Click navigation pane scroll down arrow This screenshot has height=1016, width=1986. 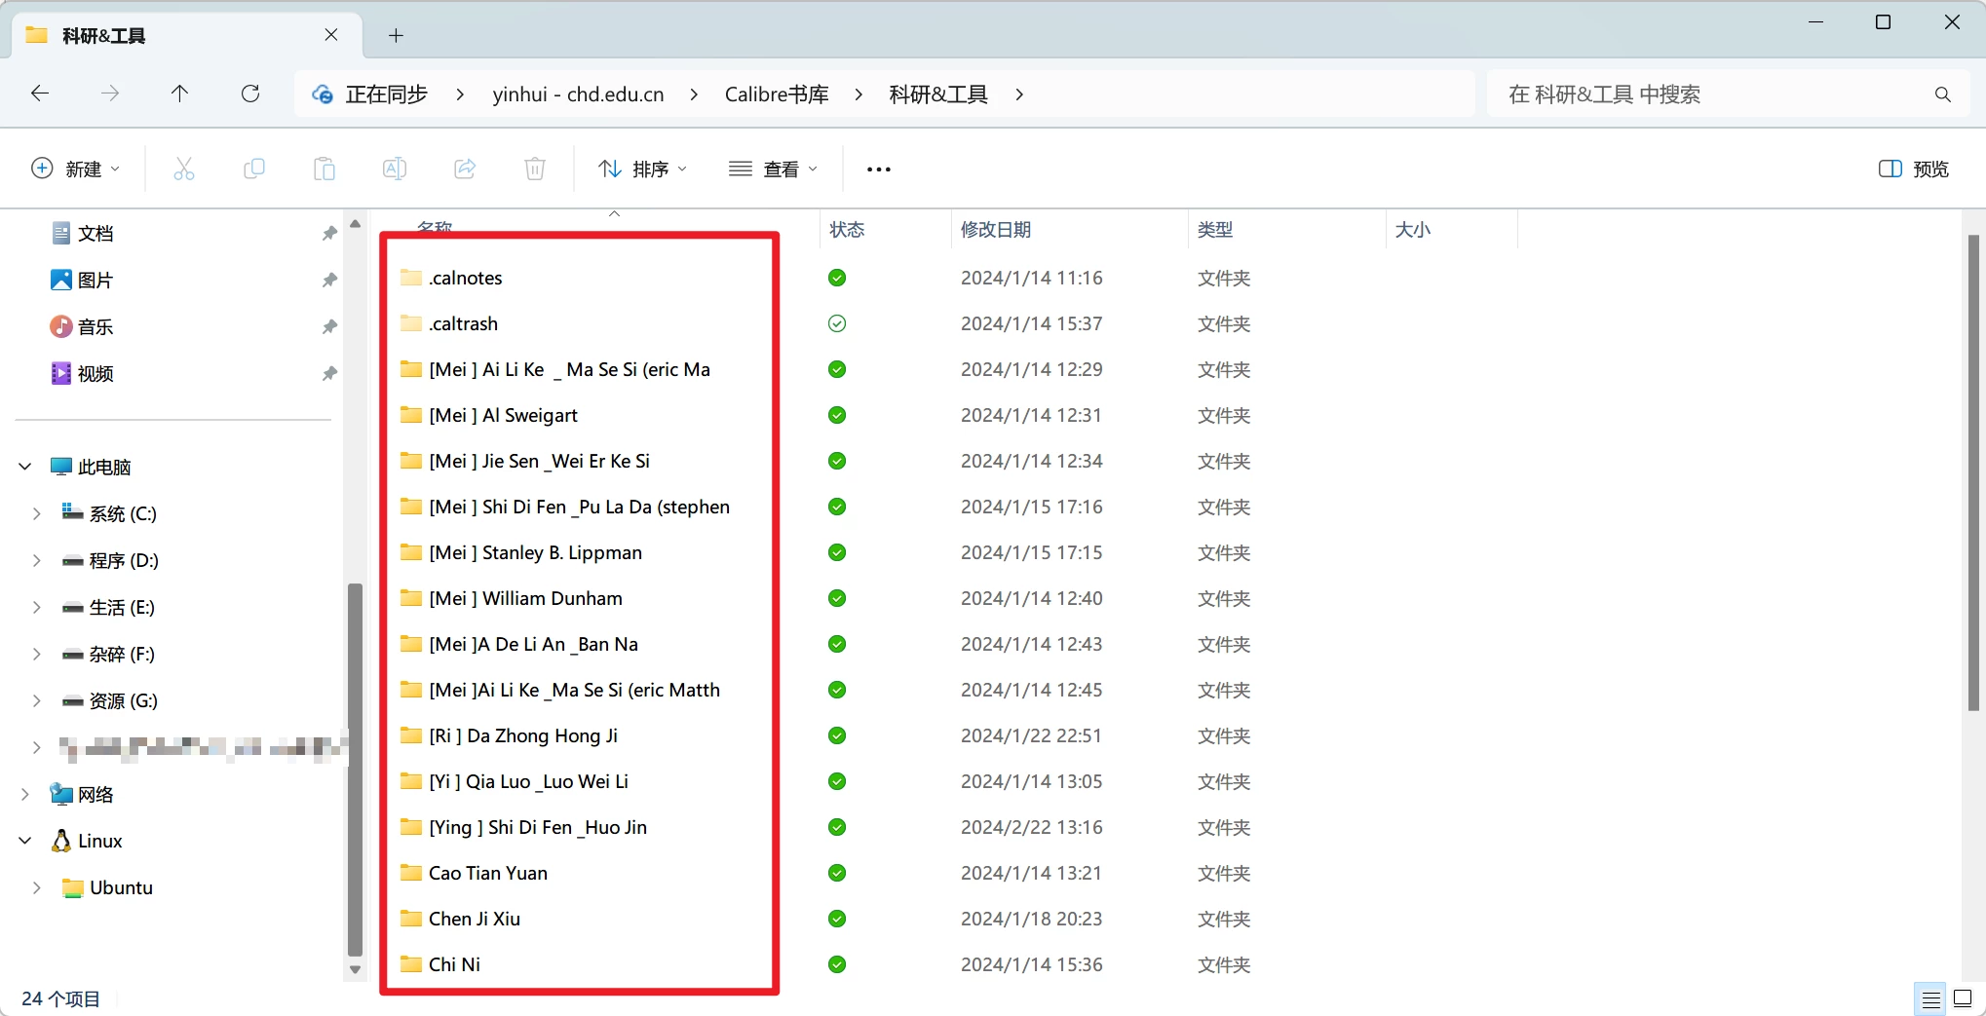pos(355,969)
